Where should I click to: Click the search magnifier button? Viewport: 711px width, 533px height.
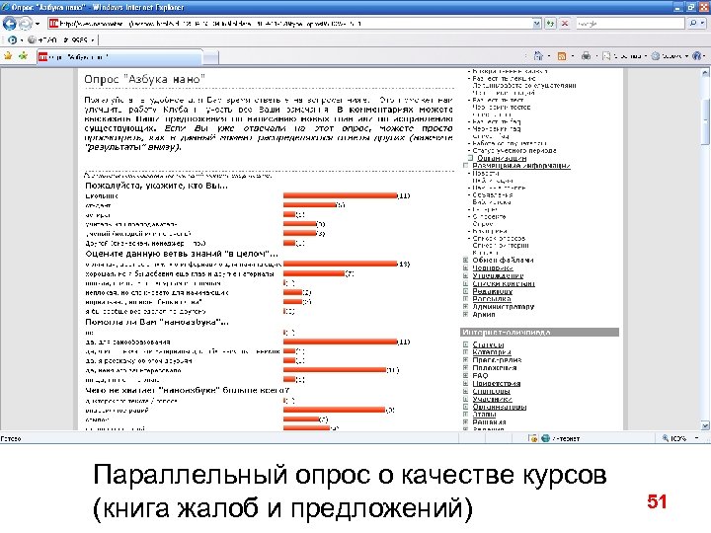pos(693,23)
